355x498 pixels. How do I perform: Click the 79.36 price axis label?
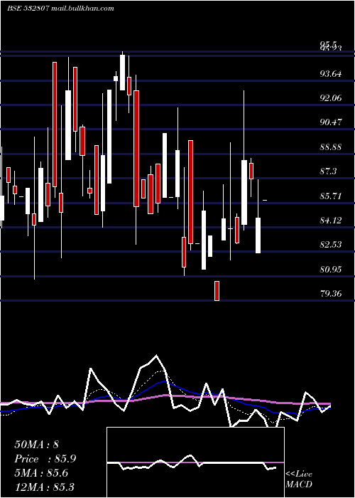pyautogui.click(x=331, y=293)
